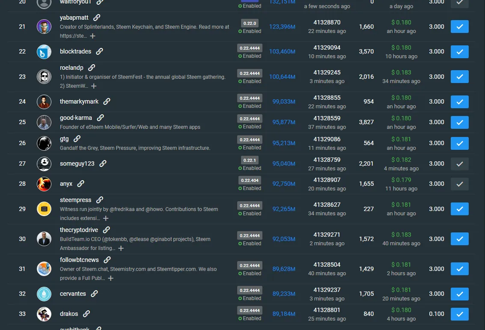This screenshot has height=330, width=485.
Task: Toggle vote checkmark for cervantes
Action: (x=459, y=294)
